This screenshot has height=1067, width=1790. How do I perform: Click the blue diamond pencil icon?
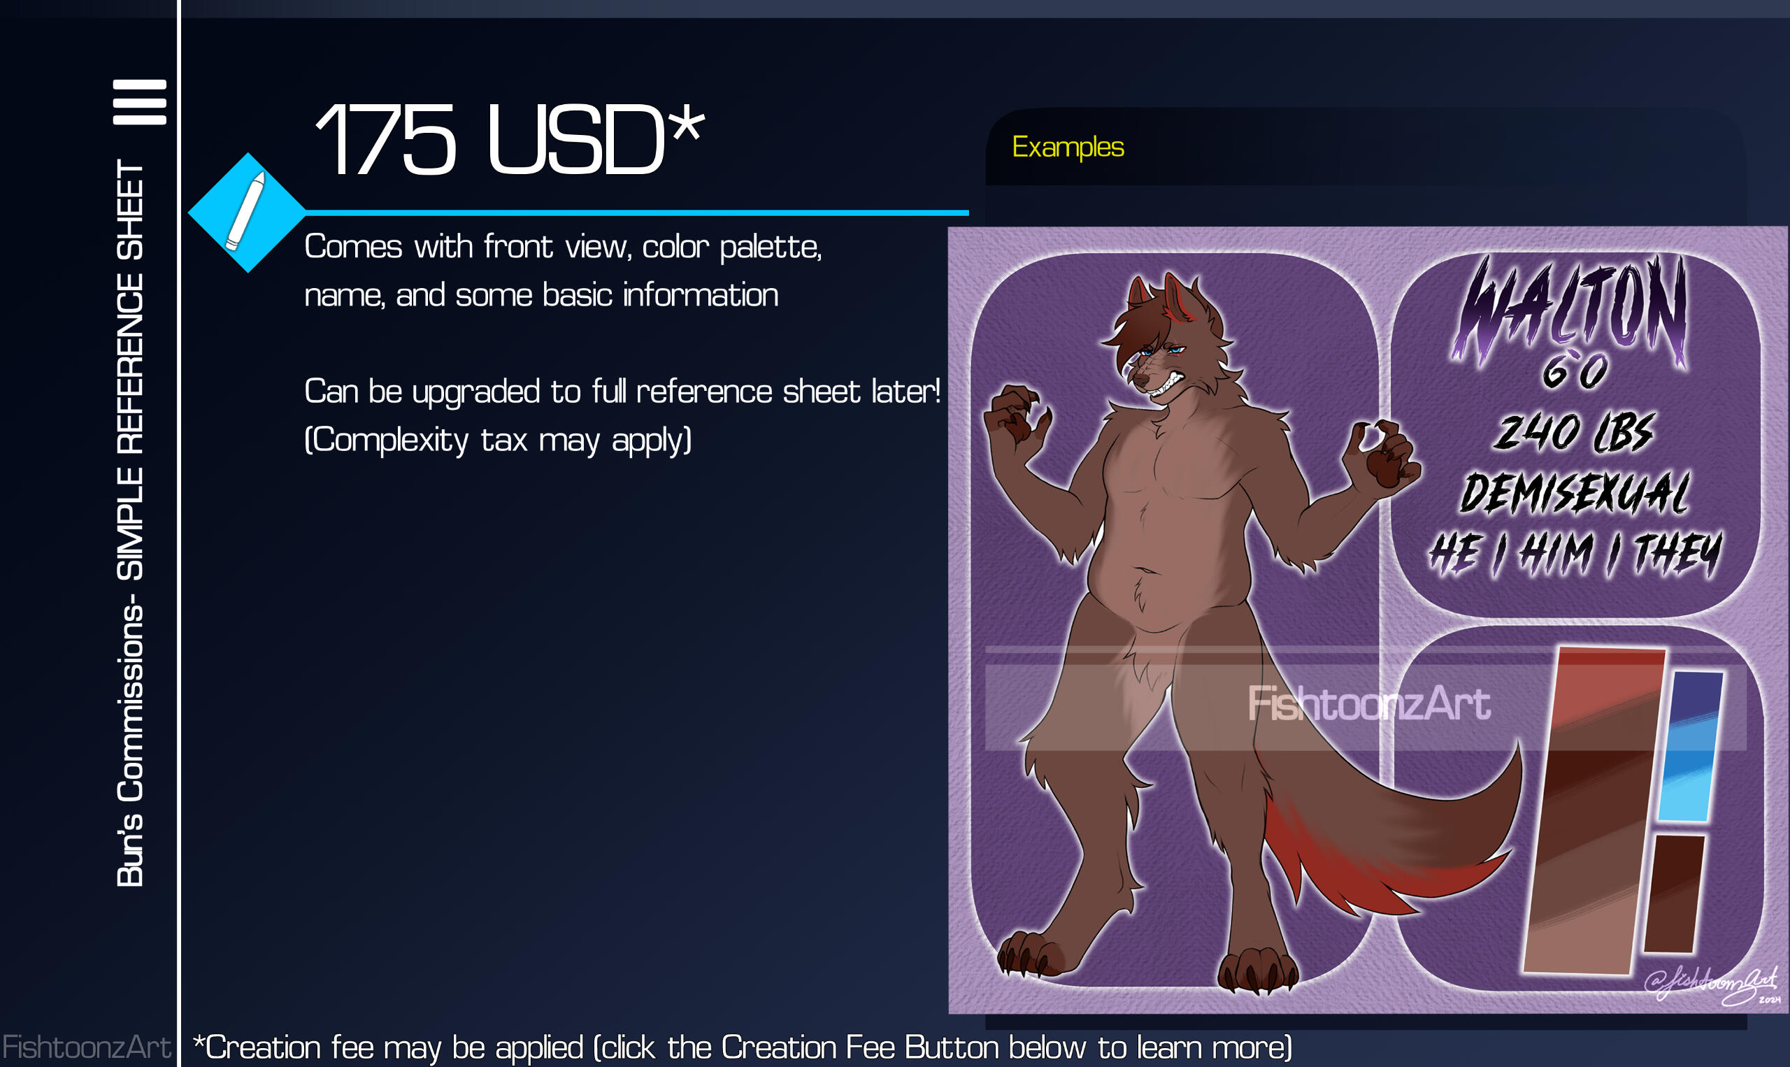(248, 213)
